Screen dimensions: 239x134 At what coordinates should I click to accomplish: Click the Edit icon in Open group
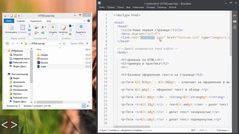[70, 30]
